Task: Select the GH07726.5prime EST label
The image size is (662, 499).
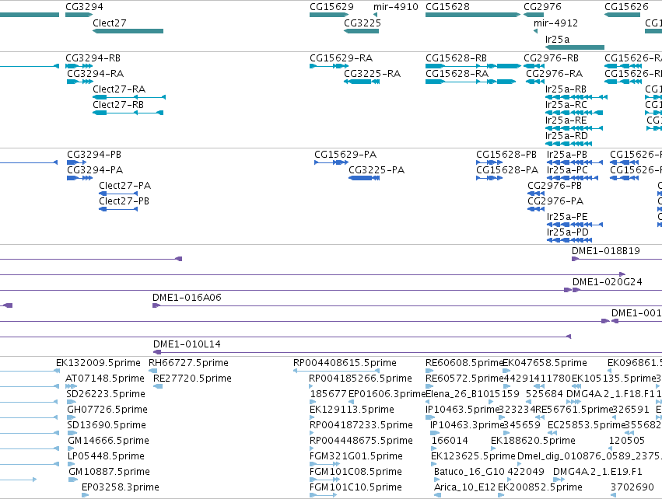Action: click(107, 410)
